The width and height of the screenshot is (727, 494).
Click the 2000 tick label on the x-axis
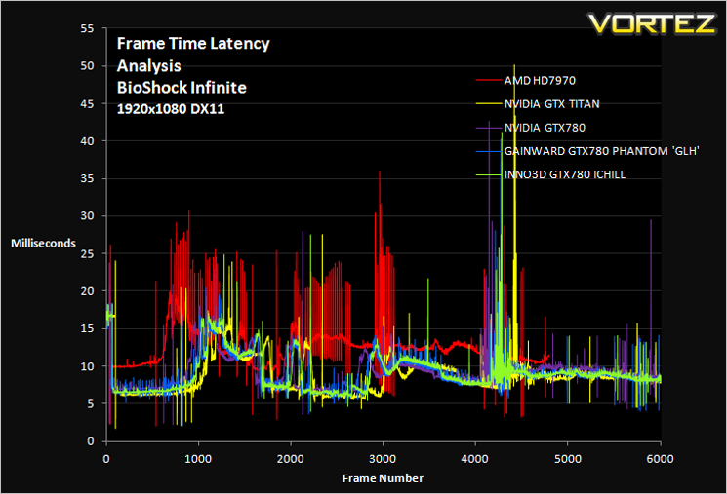pos(291,459)
